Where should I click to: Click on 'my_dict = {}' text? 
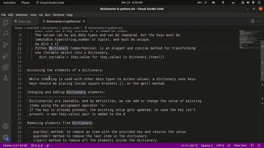pos(47,44)
